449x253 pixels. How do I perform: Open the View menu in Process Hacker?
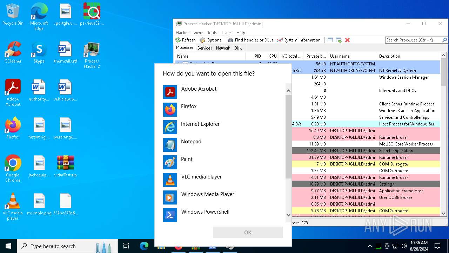pyautogui.click(x=198, y=33)
